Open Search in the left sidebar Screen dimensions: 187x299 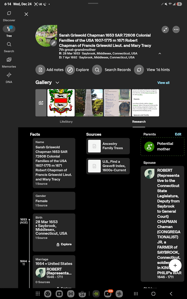[9, 47]
